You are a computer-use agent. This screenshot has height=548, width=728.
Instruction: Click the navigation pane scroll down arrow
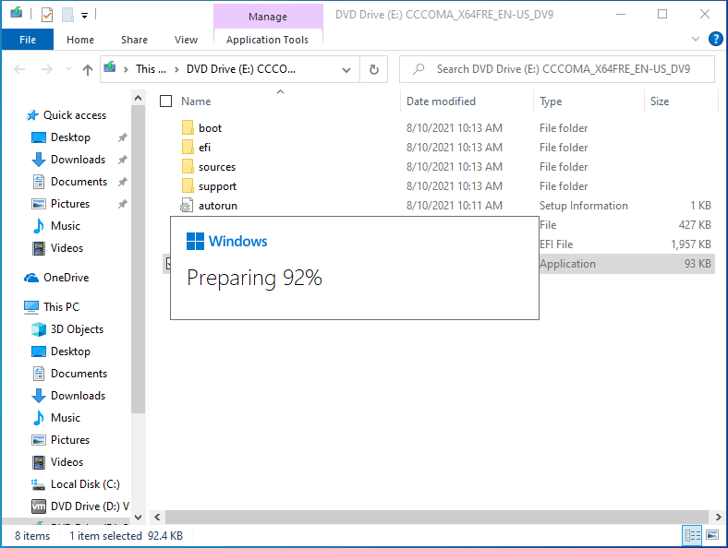(138, 517)
